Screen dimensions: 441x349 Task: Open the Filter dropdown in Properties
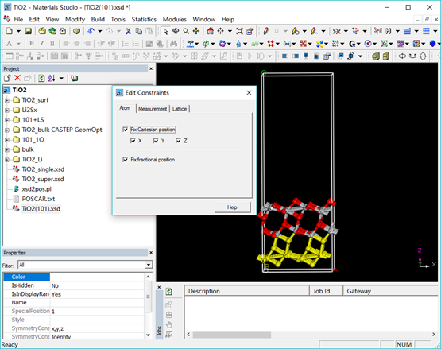coord(149,265)
